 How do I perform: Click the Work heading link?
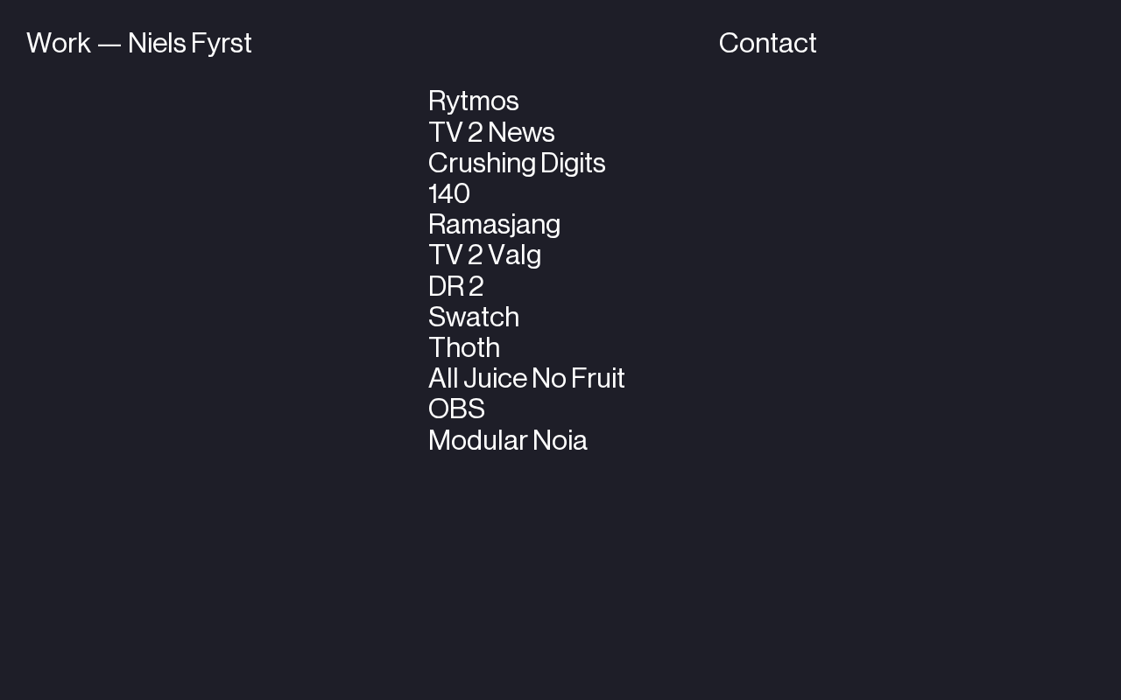tap(59, 43)
